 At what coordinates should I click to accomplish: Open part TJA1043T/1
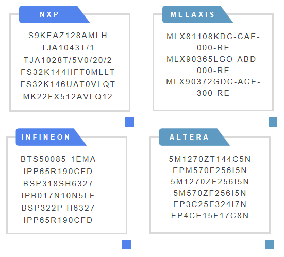tap(68, 48)
